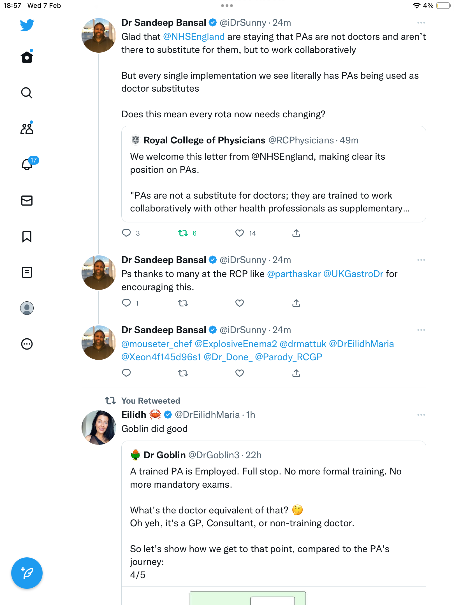
Task: Open quoted Royal College of Physicians tweet
Action: pyautogui.click(x=274, y=174)
